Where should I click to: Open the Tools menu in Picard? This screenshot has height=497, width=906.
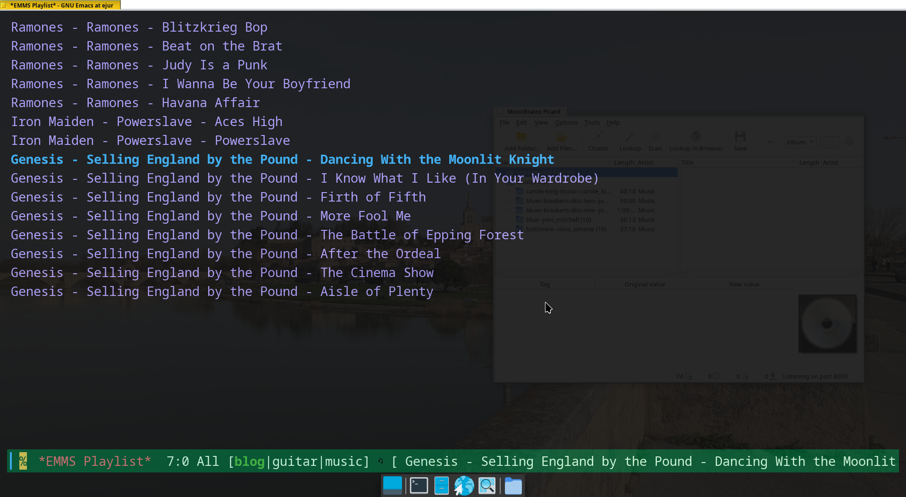pos(592,122)
